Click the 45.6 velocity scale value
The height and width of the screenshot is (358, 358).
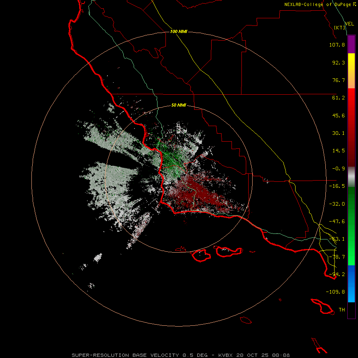(x=339, y=115)
